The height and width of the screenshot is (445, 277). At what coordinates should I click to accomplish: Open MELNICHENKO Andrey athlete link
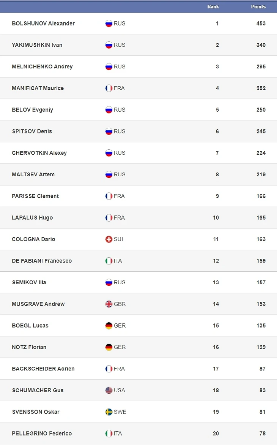click(x=42, y=67)
